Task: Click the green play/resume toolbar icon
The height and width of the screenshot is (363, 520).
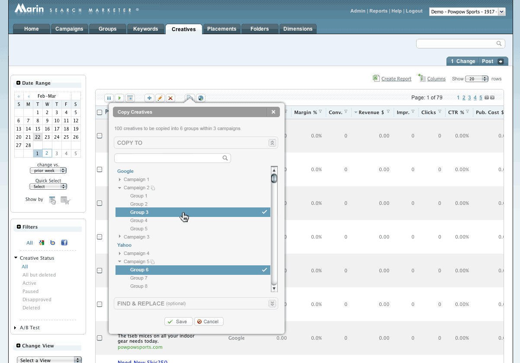Action: click(x=119, y=98)
